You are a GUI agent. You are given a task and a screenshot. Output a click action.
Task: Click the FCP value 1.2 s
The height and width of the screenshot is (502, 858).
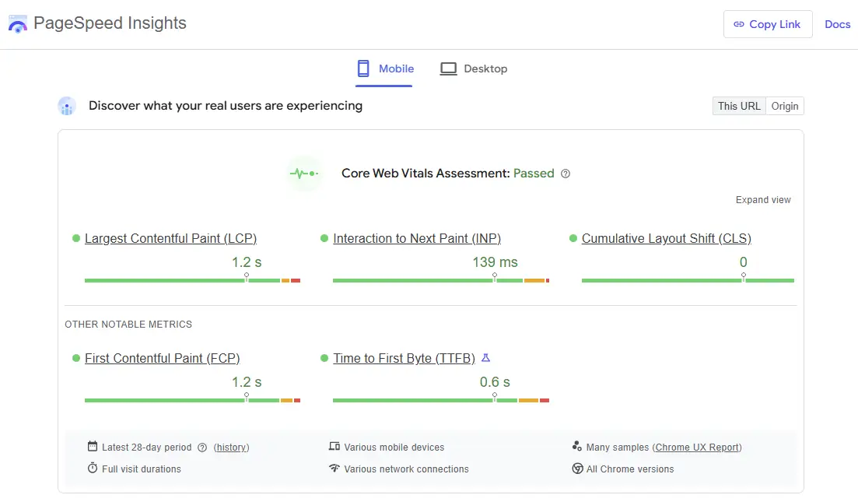247,382
